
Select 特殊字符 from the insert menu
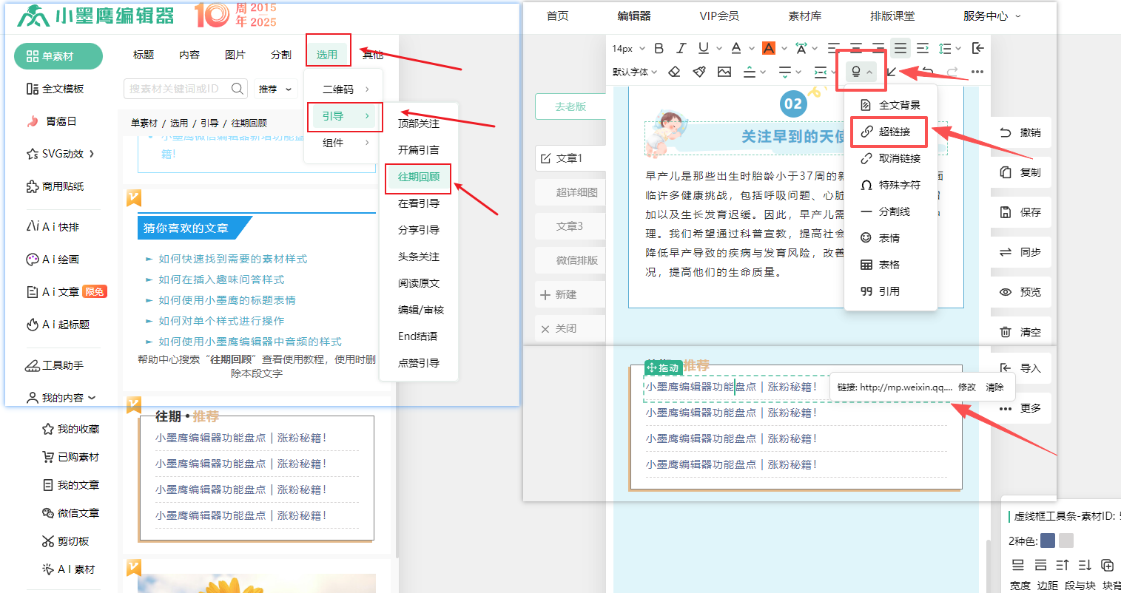(x=891, y=185)
